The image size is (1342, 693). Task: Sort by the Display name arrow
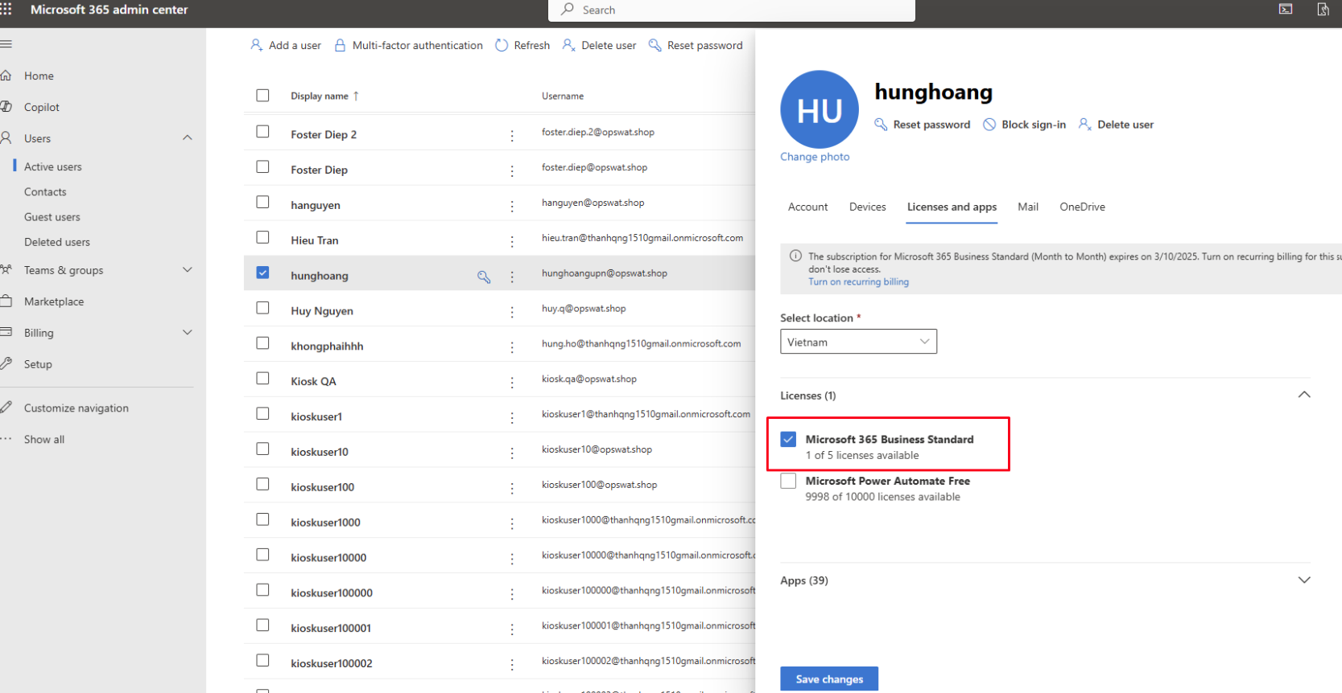click(356, 96)
